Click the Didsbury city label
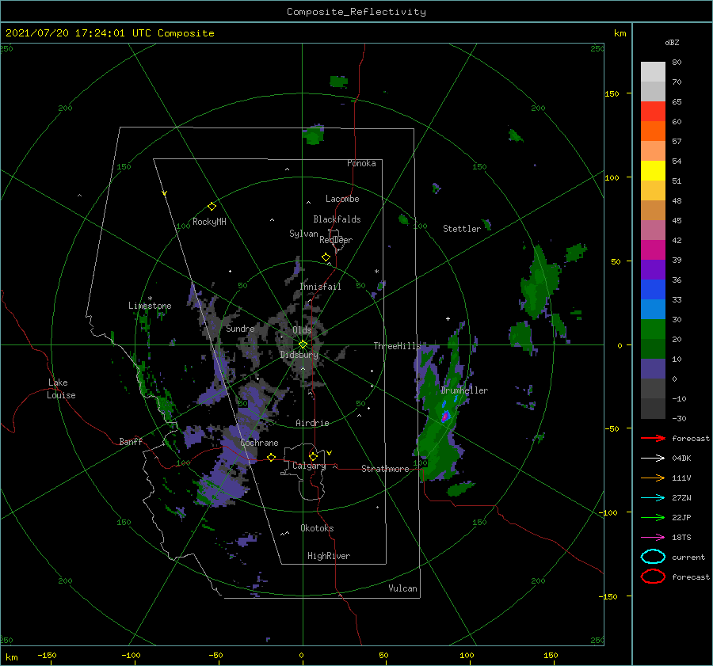 [x=299, y=355]
